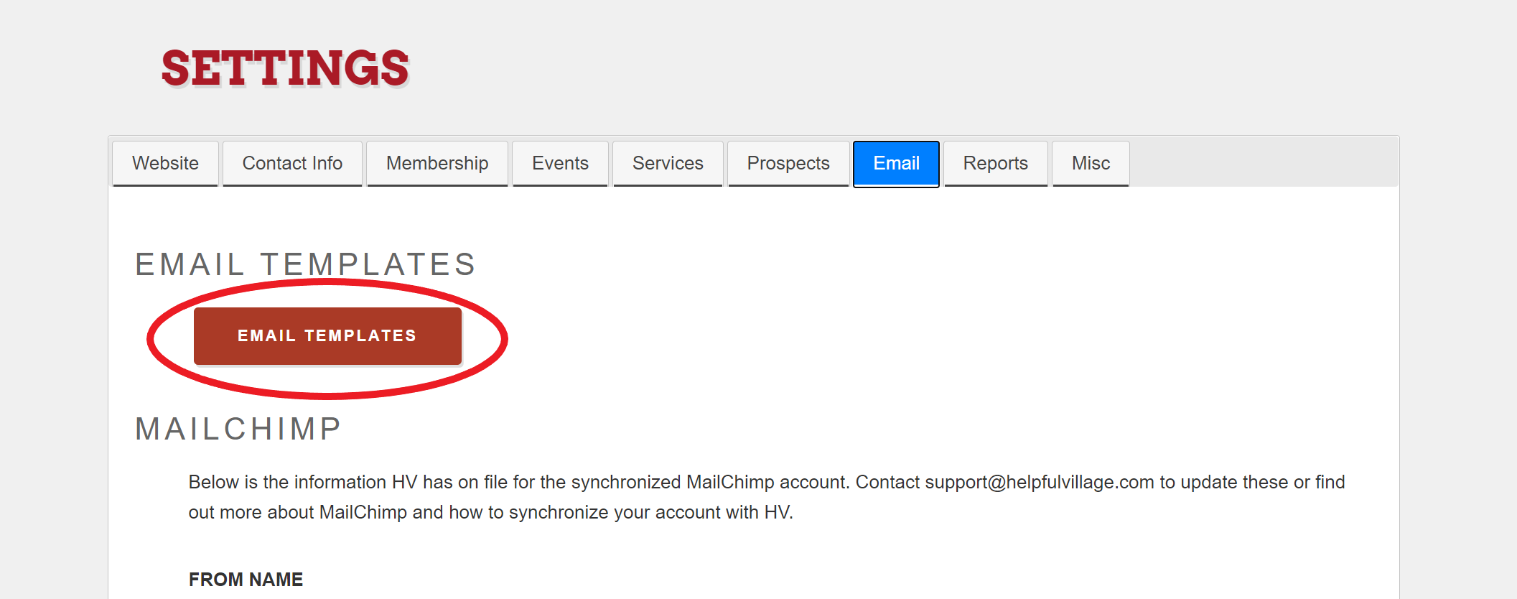
Task: Switch to the Prospects tab
Action: (x=788, y=164)
